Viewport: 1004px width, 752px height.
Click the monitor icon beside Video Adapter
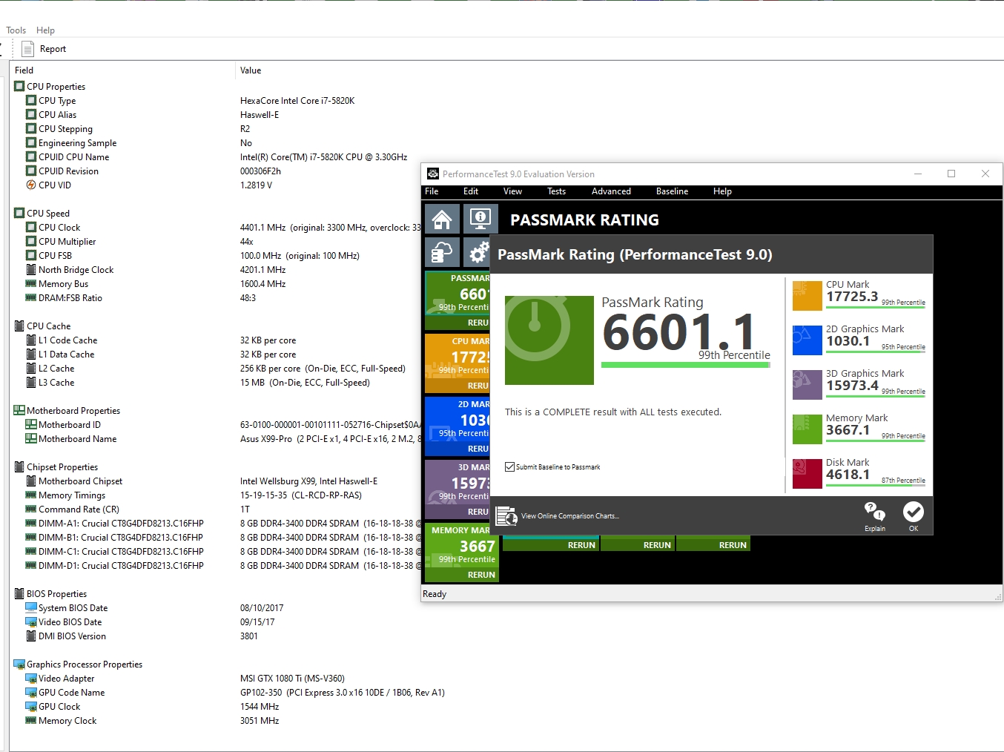pos(31,679)
